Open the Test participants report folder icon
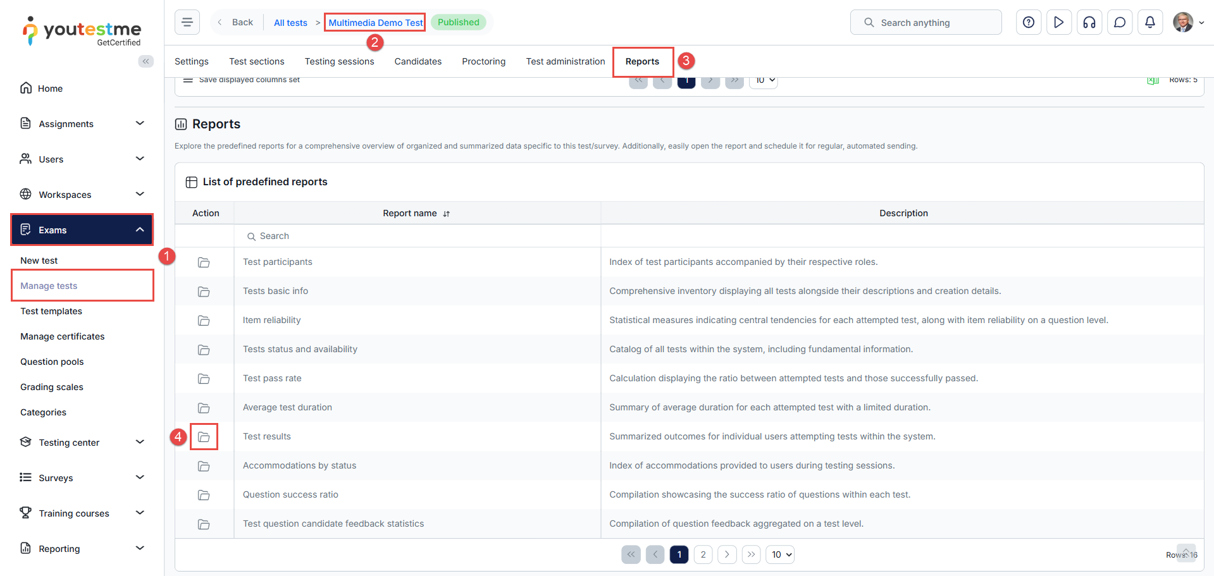Viewport: 1214px width, 576px height. [204, 262]
